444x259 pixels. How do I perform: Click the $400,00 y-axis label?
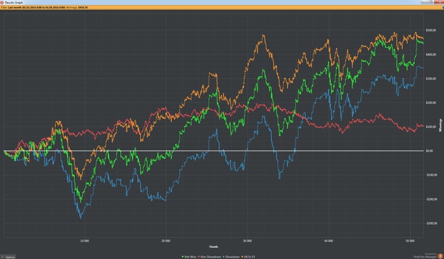431,55
